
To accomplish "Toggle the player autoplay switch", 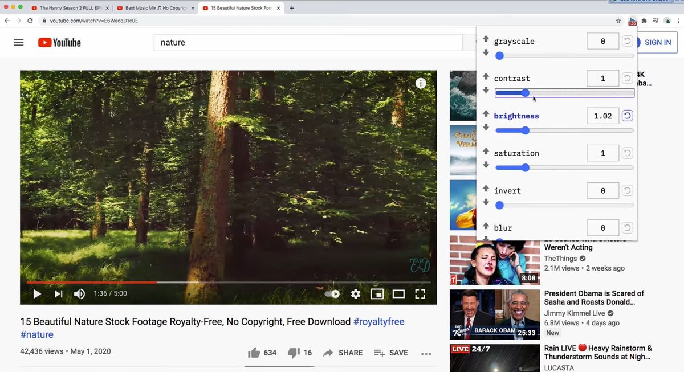I will pos(332,294).
